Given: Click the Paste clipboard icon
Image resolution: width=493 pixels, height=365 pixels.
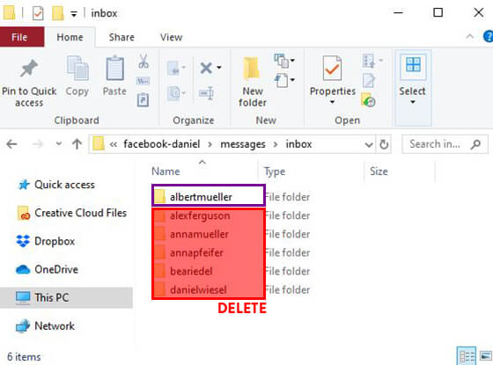Looking at the screenshot, I should [114, 68].
